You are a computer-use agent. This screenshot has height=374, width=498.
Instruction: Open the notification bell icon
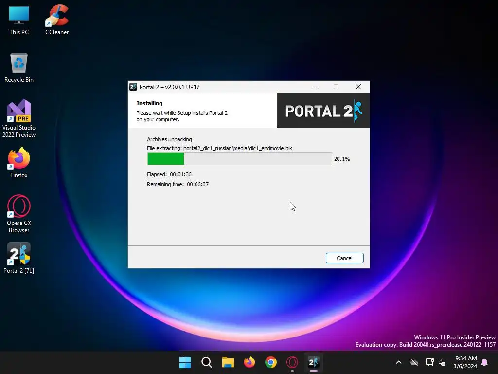tap(485, 362)
